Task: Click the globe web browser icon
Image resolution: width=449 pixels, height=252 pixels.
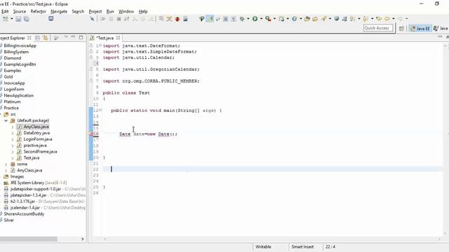Action: coord(337,19)
